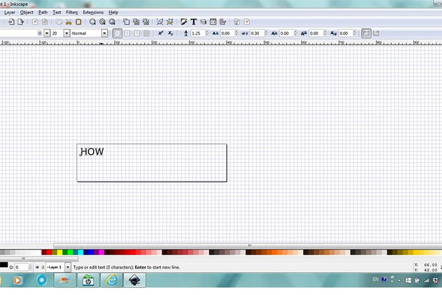The height and width of the screenshot is (295, 442).
Task: Click the Zoom to fit selection icon
Action: [x=92, y=21]
